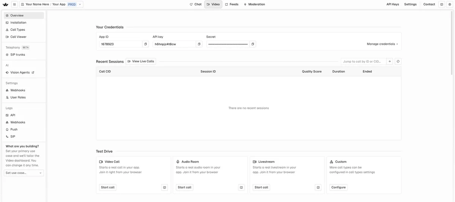Open docs icon on the Video Call card
Image resolution: width=455 pixels, height=202 pixels.
(165, 187)
